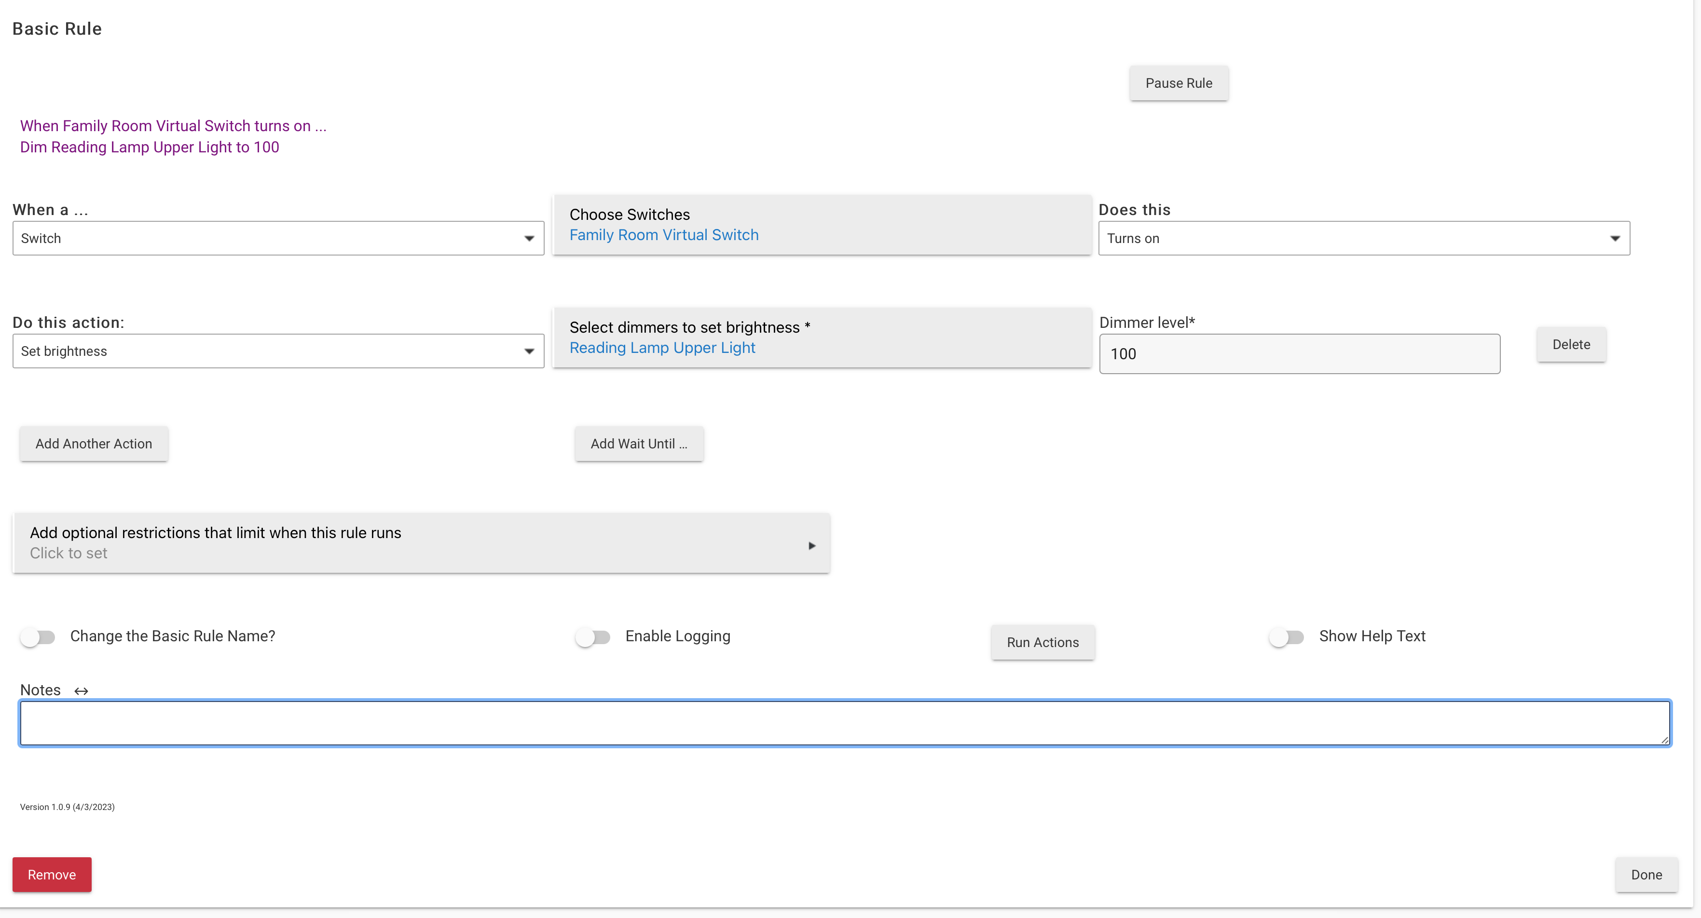Expand optional restrictions section
The height and width of the screenshot is (918, 1701).
pyautogui.click(x=421, y=543)
